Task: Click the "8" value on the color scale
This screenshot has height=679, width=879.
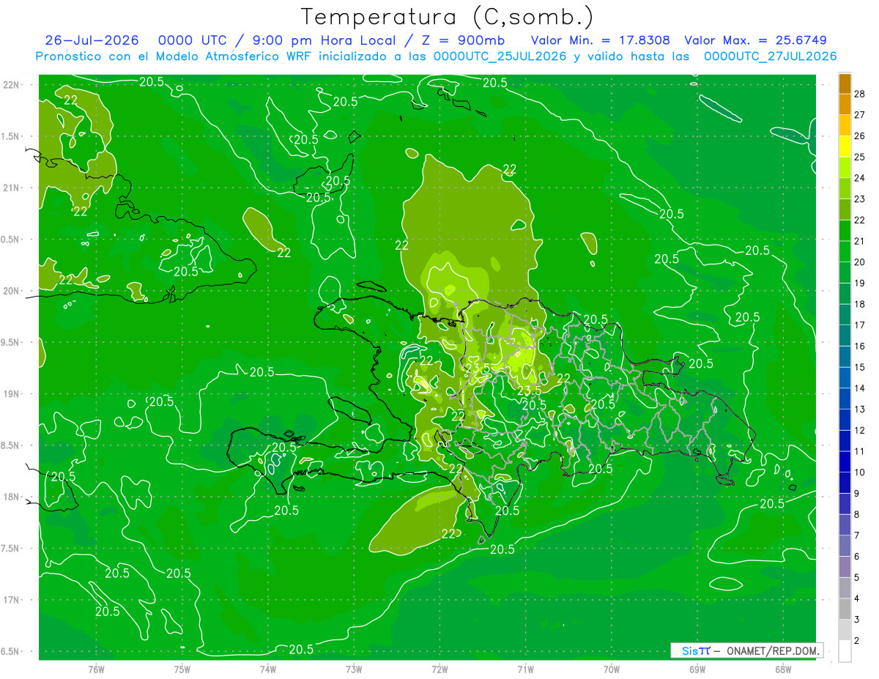Action: [858, 515]
